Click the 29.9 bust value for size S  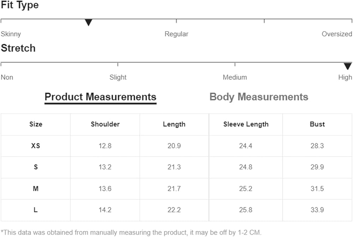click(317, 167)
